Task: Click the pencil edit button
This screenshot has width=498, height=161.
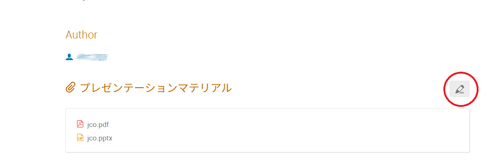Action: click(x=459, y=89)
